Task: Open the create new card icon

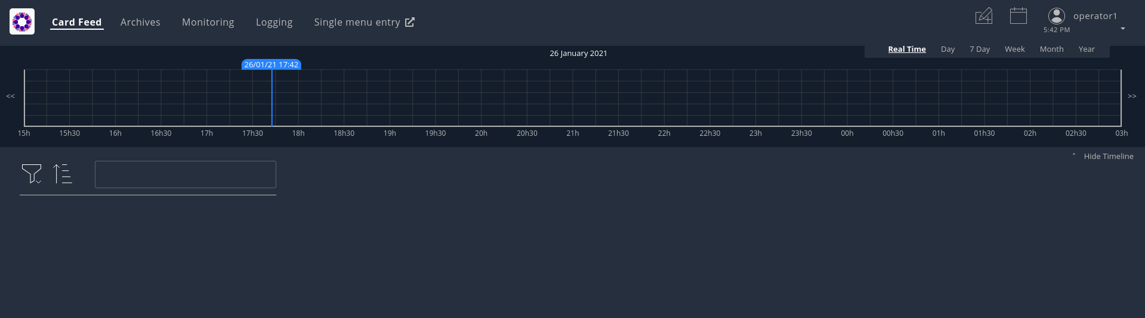Action: pos(983,16)
